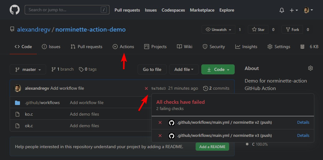Viewport: 323px width, 160px height.
Task: Open Issues in the top navigation
Action: pos(151,10)
